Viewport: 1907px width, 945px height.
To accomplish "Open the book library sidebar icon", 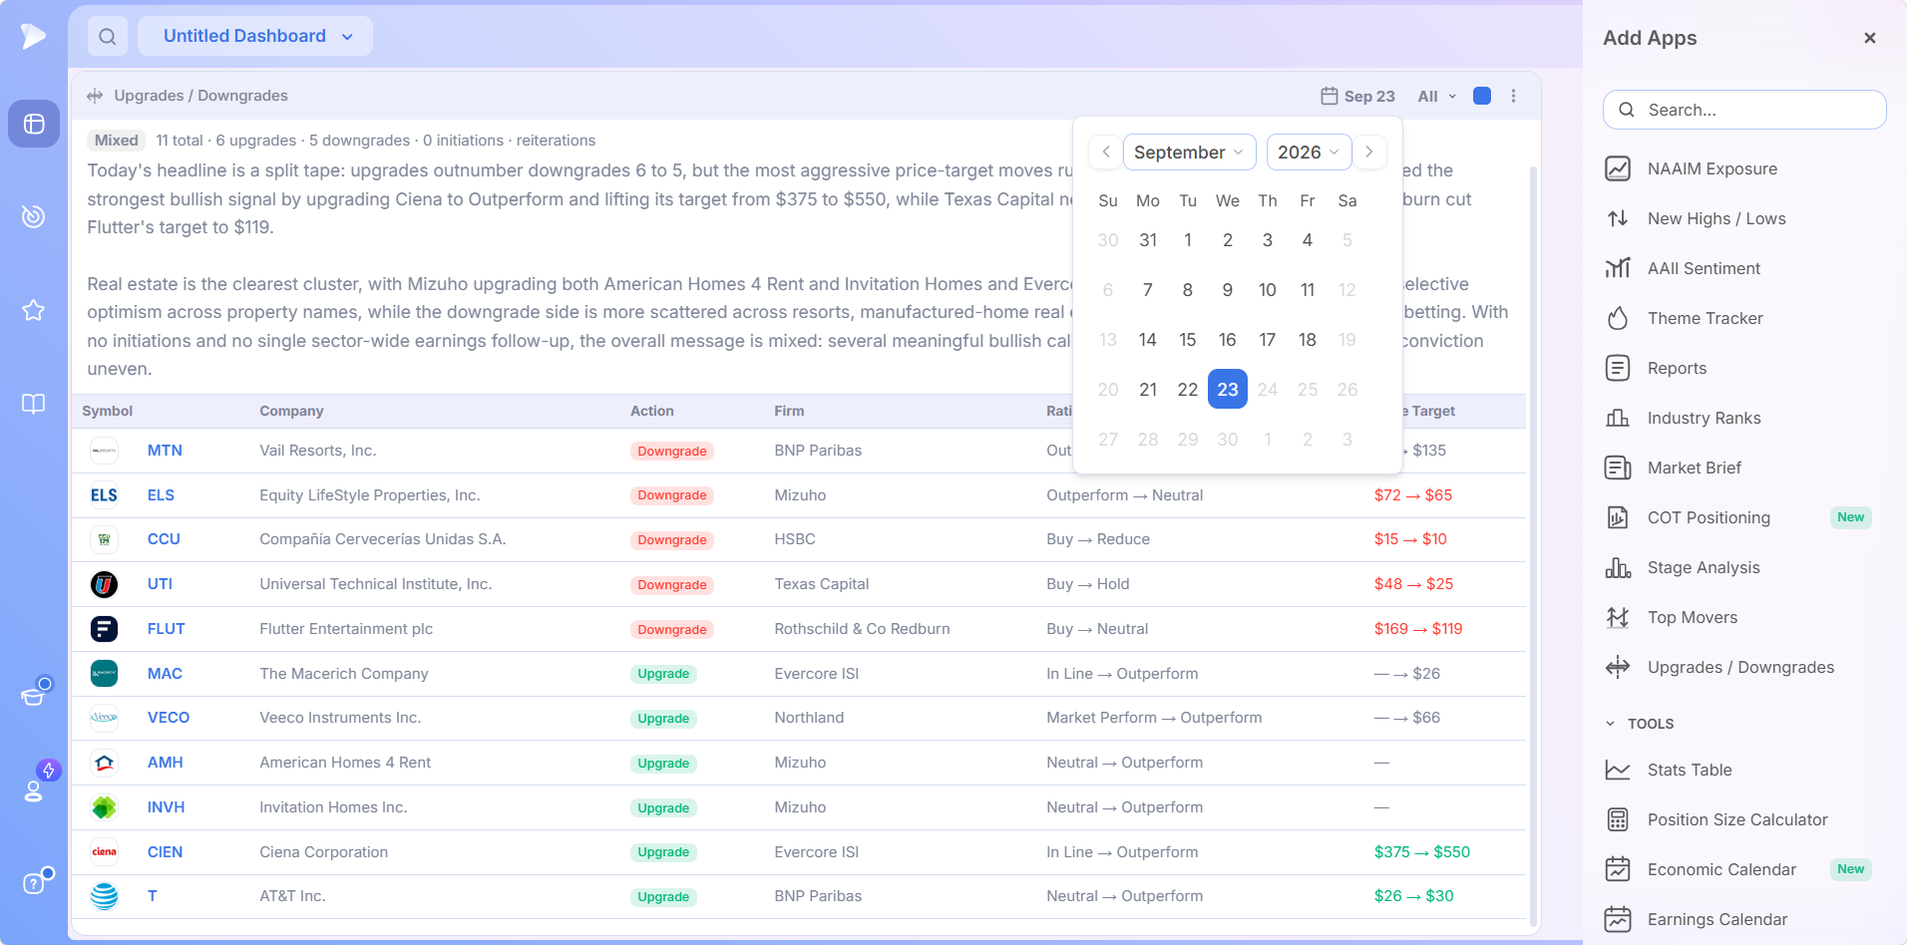I will coord(34,404).
